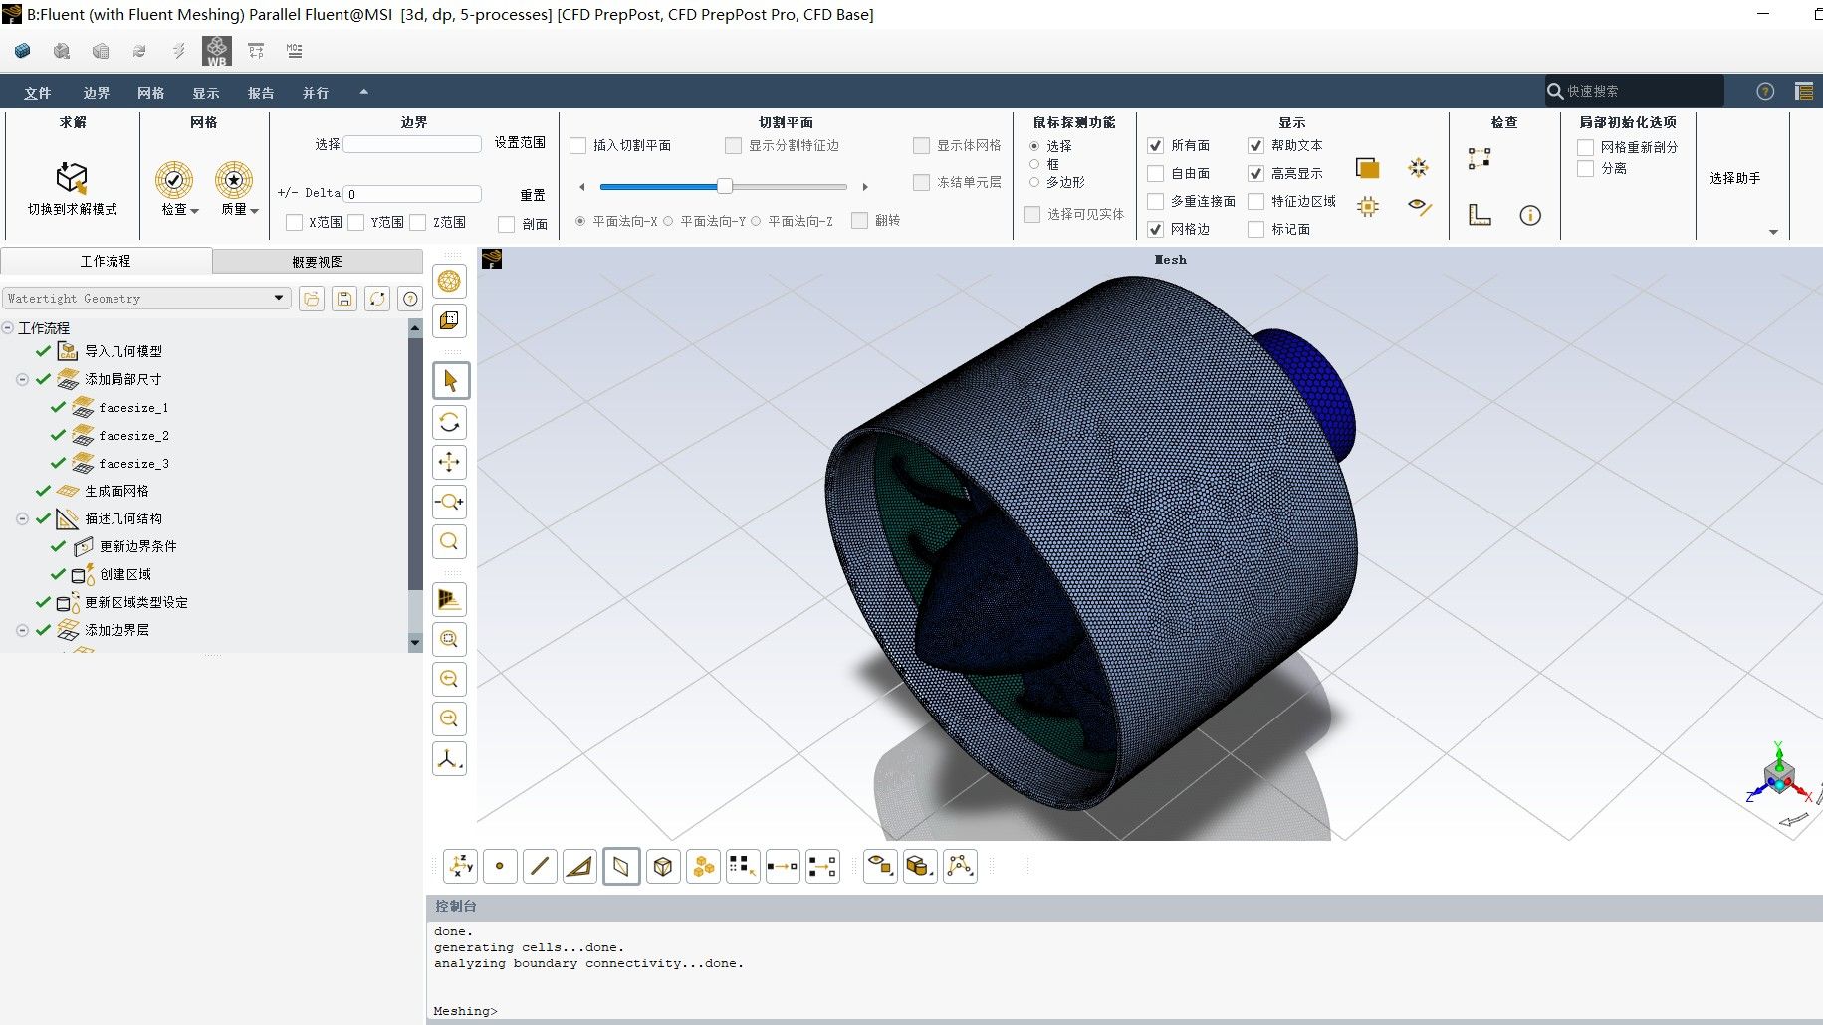The image size is (1823, 1025).
Task: Click the fit-to-window magnifier icon
Action: pos(450,542)
